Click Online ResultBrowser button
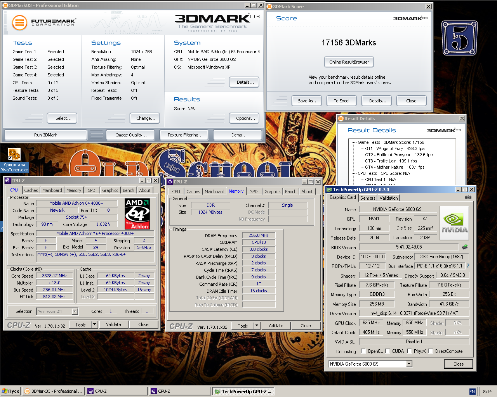 pyautogui.click(x=349, y=62)
